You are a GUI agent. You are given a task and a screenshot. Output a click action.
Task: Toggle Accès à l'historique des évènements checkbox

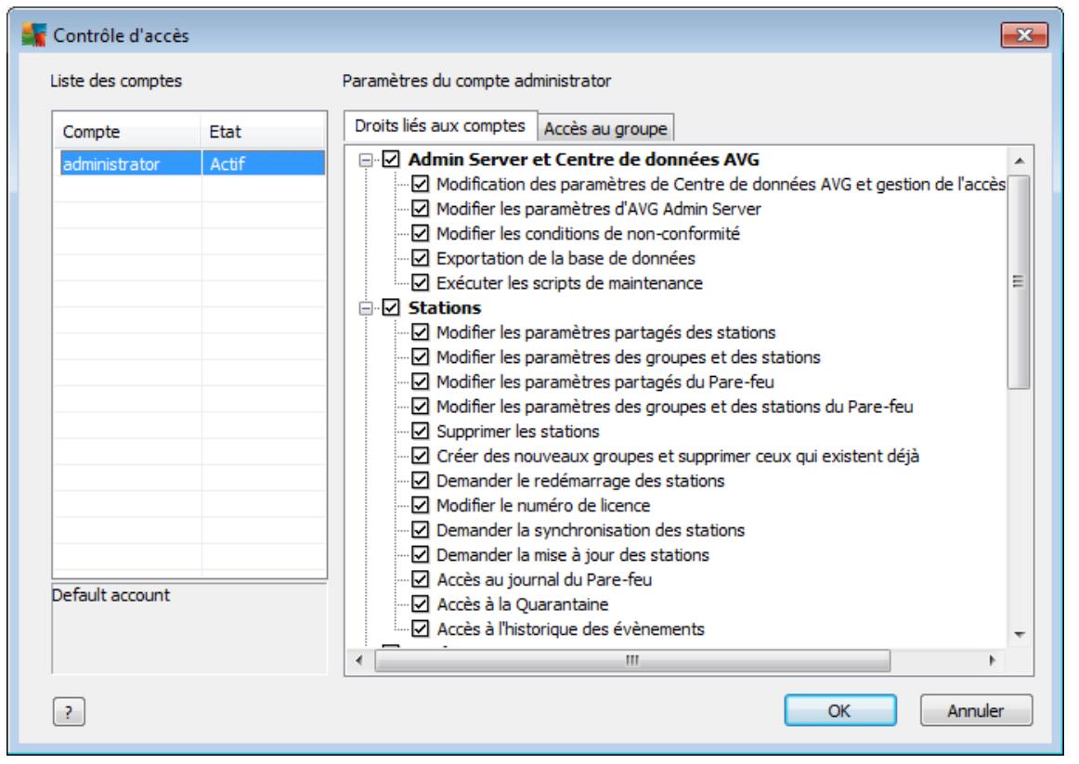[421, 630]
